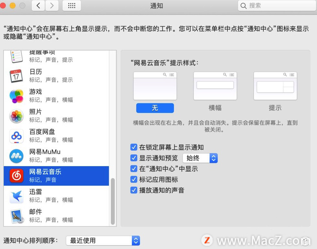Click the blue 无 style button
This screenshot has height=249, width=317.
155,108
